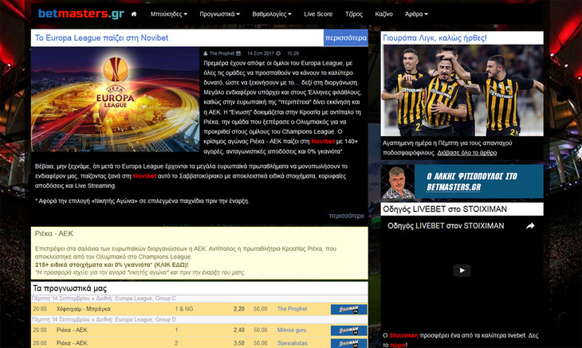The width and height of the screenshot is (582, 348).
Task: Click the Stoiximan logo beside Mikros guru
Action: click(x=348, y=329)
